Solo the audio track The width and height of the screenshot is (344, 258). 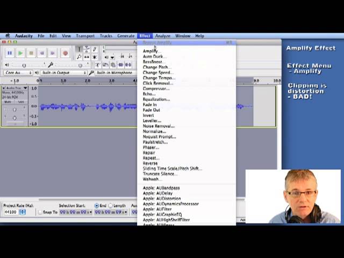[x=21, y=102]
